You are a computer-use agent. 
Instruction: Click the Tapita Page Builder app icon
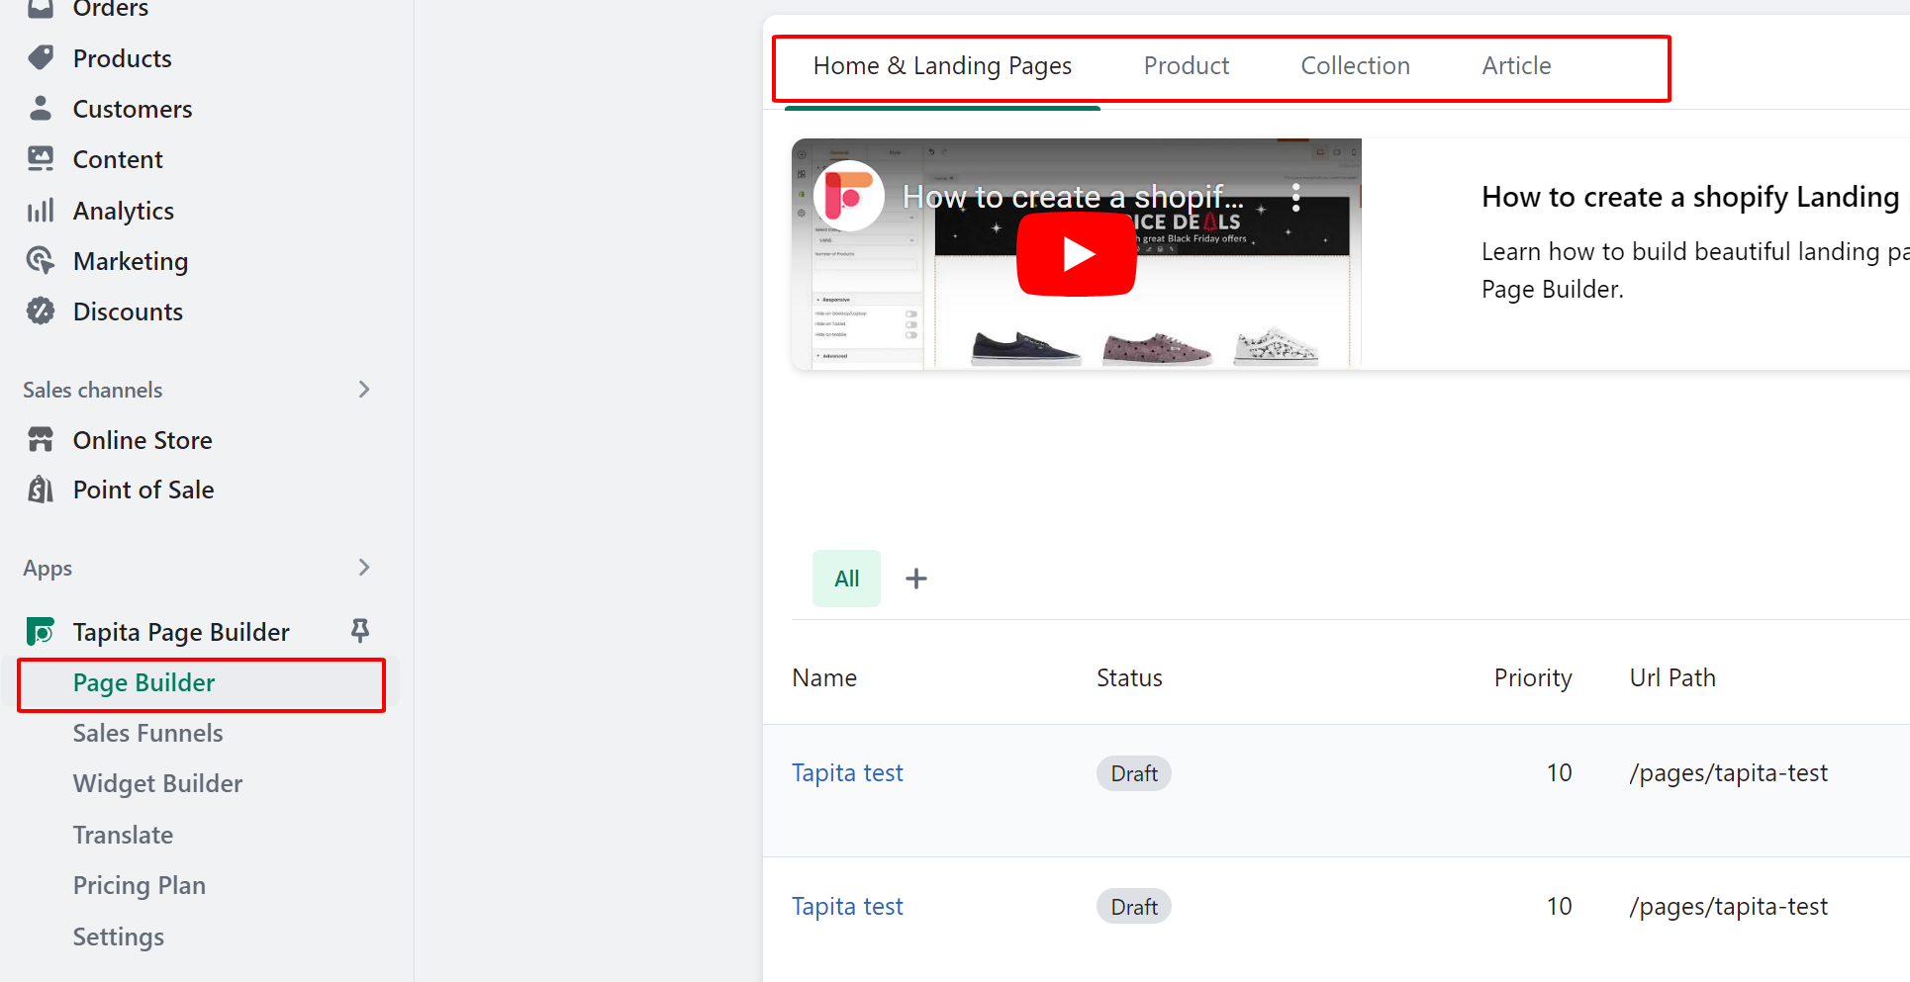point(41,632)
